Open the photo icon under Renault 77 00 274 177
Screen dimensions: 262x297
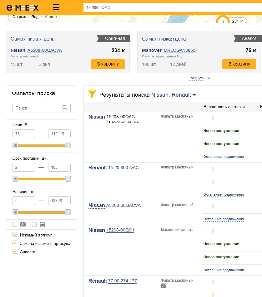(164, 286)
